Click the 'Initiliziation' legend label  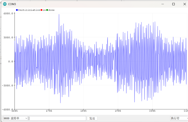click(x=29, y=10)
